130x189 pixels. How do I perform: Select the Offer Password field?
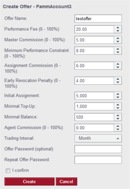tap(98, 149)
